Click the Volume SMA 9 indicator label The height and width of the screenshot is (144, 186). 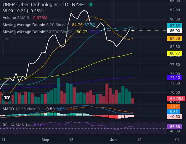click(x=16, y=18)
